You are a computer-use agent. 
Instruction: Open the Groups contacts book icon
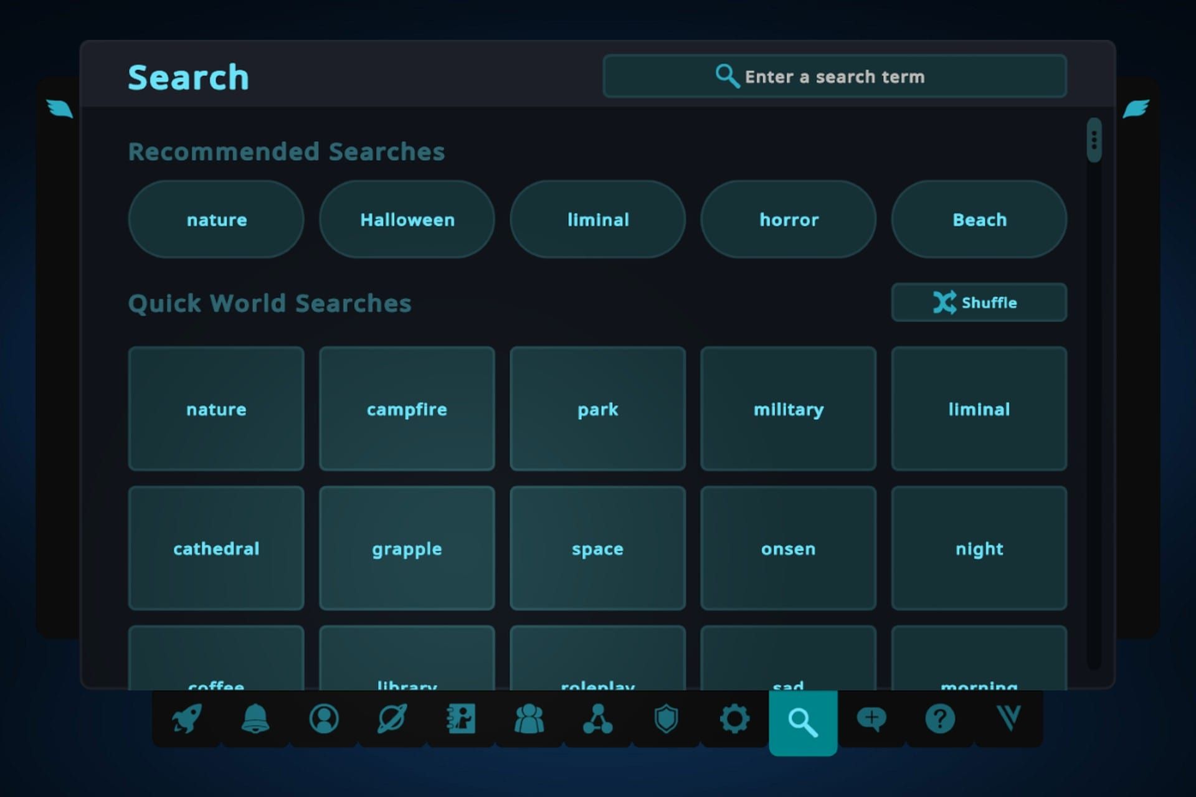[x=461, y=719]
